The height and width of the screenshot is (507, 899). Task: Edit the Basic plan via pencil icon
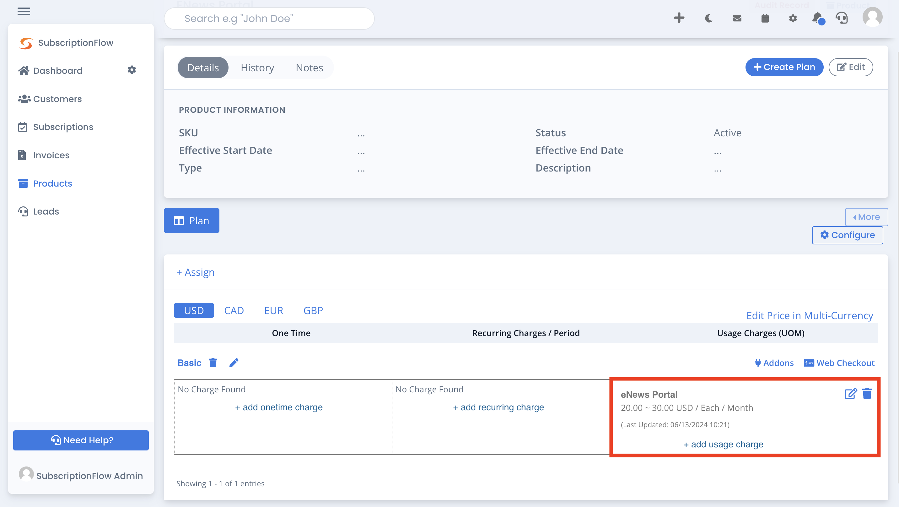234,363
